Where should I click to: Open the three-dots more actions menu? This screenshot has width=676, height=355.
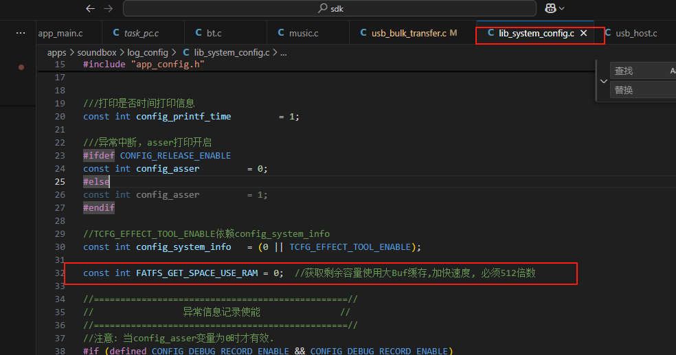coord(20,33)
